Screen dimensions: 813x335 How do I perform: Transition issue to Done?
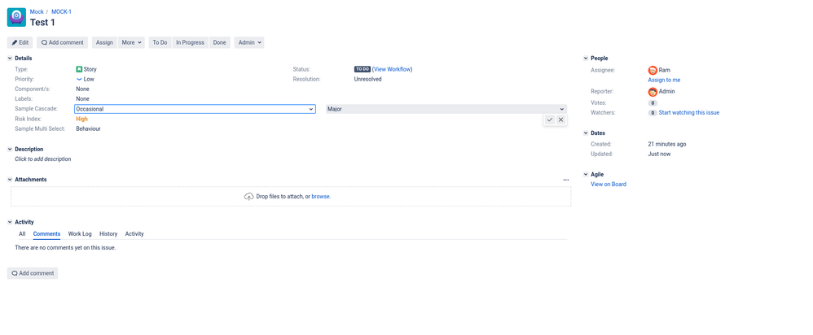coord(220,42)
